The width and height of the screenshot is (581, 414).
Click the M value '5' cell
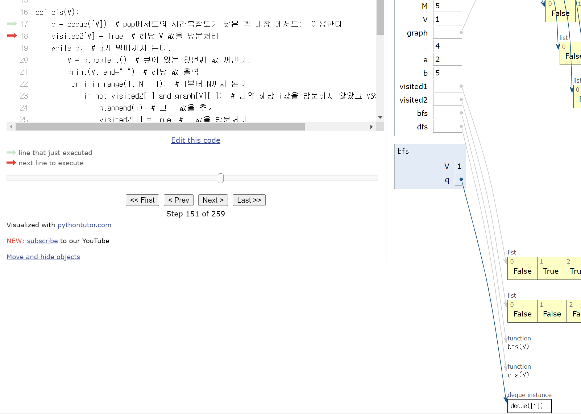[447, 6]
